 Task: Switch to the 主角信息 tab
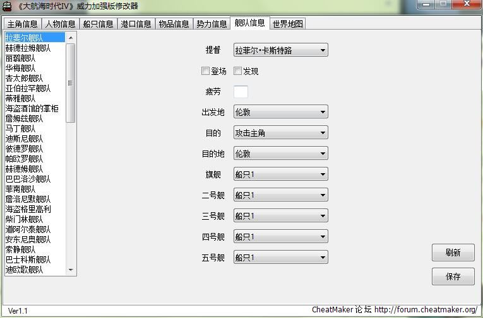(23, 24)
